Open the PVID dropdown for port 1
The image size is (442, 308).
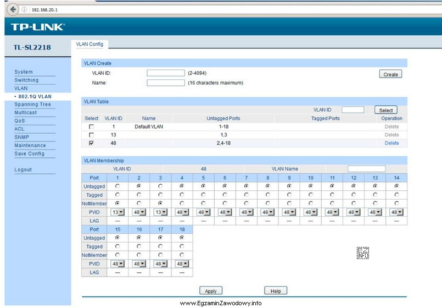click(x=118, y=212)
